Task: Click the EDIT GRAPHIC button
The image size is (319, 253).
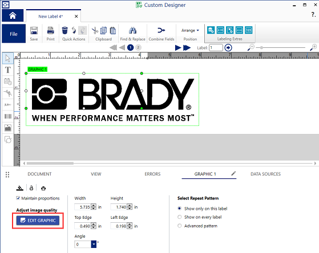Action: 38,221
